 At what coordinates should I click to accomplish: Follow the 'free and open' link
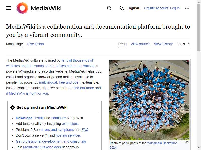coord(70,82)
